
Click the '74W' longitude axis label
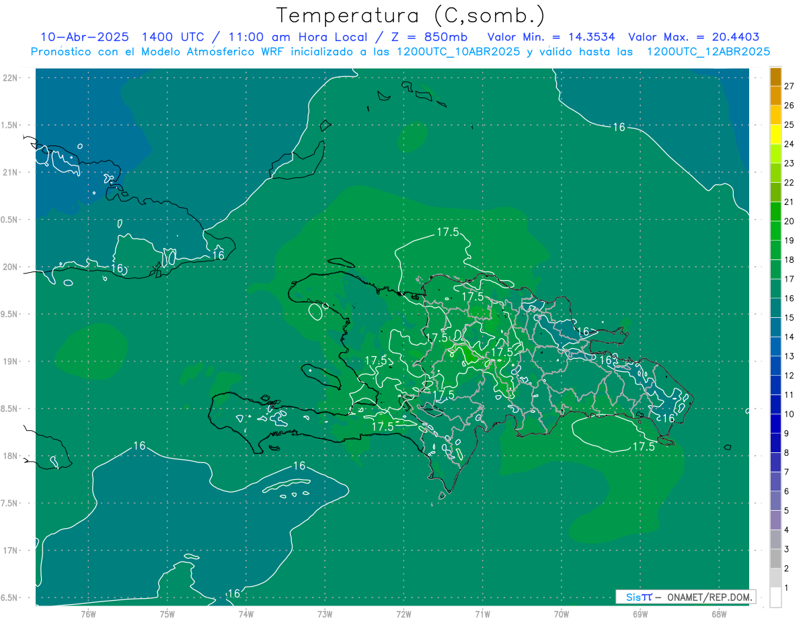click(x=246, y=614)
